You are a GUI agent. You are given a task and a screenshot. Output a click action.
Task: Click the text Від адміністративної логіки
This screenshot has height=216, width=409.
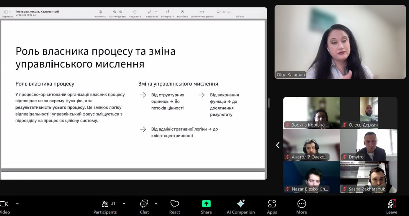(x=180, y=129)
